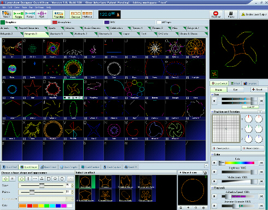Choose the Flash mode toolbar icon
The height and width of the screenshot is (210, 268).
pyautogui.click(x=42, y=14)
